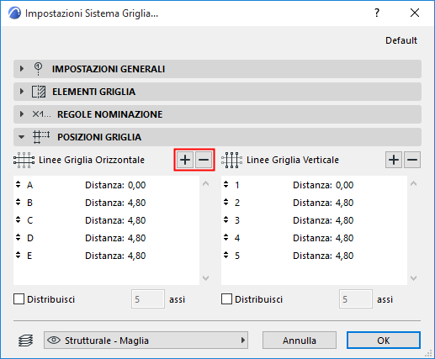Click the horizontal list scroll up arrow
This screenshot has height=359, width=435.
click(x=206, y=184)
